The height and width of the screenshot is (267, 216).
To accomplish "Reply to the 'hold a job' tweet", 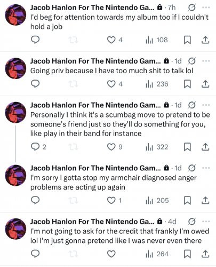I will [35, 40].
